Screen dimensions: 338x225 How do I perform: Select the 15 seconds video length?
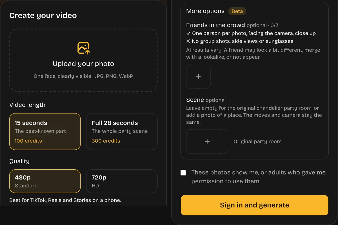pos(45,131)
